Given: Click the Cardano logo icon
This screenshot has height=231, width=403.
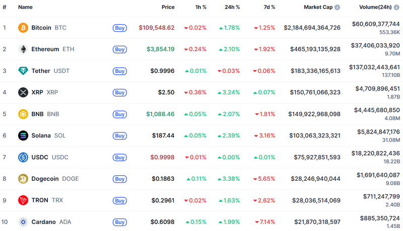Looking at the screenshot, I should tap(23, 222).
